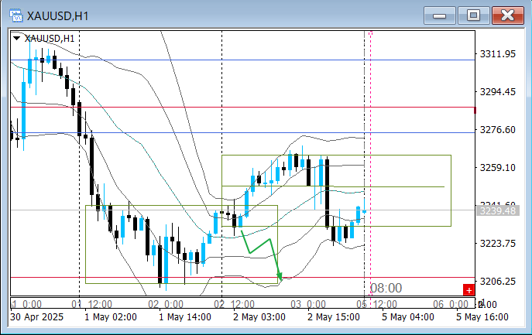532x335 pixels.
Task: Click the red plus icon at chart corner
Action: (468, 289)
